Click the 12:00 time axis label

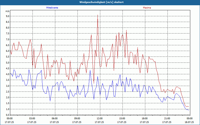tap(100, 118)
